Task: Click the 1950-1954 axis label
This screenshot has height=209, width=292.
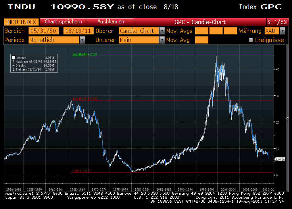Action: (x=13, y=190)
